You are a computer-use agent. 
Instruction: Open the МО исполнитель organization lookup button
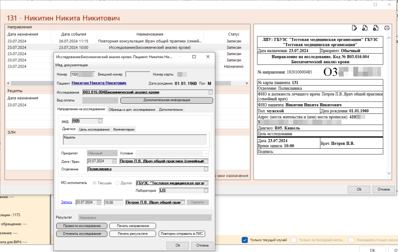(206, 183)
